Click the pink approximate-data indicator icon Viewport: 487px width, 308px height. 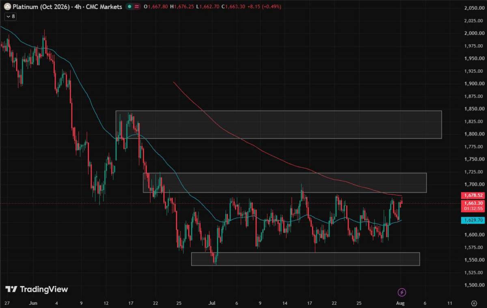137,7
